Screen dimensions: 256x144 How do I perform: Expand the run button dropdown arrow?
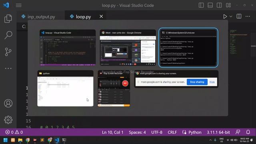click(x=231, y=16)
